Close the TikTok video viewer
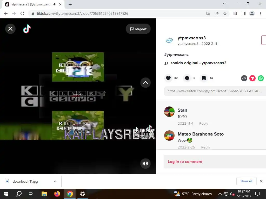This screenshot has height=199, width=266. click(x=10, y=29)
